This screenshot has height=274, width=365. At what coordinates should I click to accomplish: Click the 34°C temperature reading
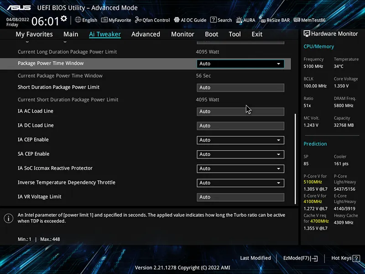(339, 66)
